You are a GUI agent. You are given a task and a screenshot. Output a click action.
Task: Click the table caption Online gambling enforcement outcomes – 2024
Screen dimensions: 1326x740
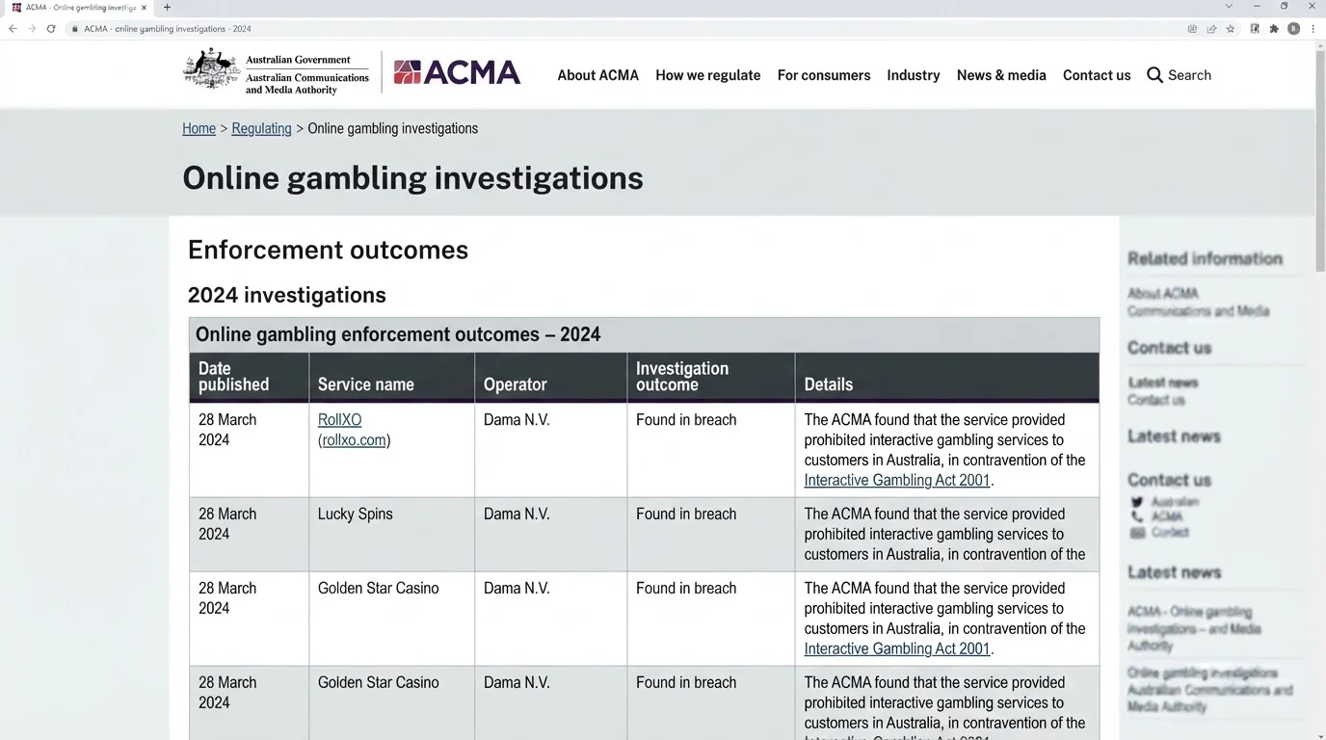point(398,334)
